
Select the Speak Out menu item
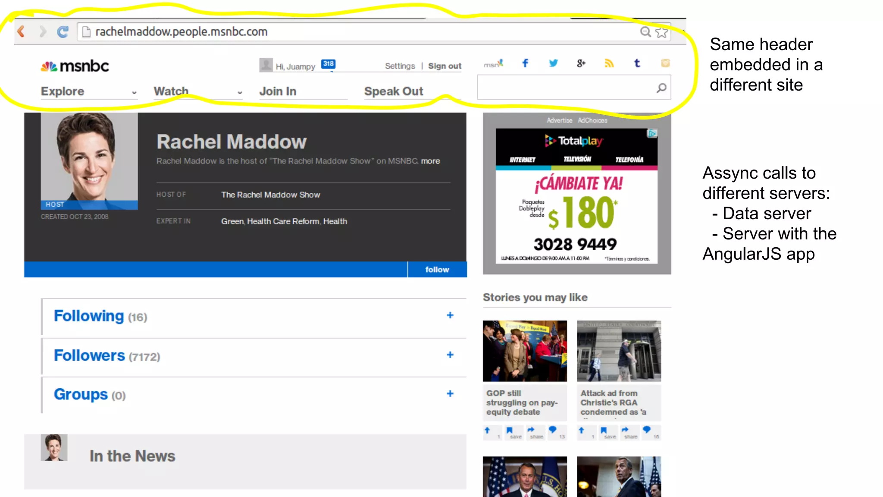pos(394,91)
